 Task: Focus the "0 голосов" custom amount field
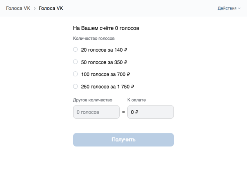coord(96,112)
